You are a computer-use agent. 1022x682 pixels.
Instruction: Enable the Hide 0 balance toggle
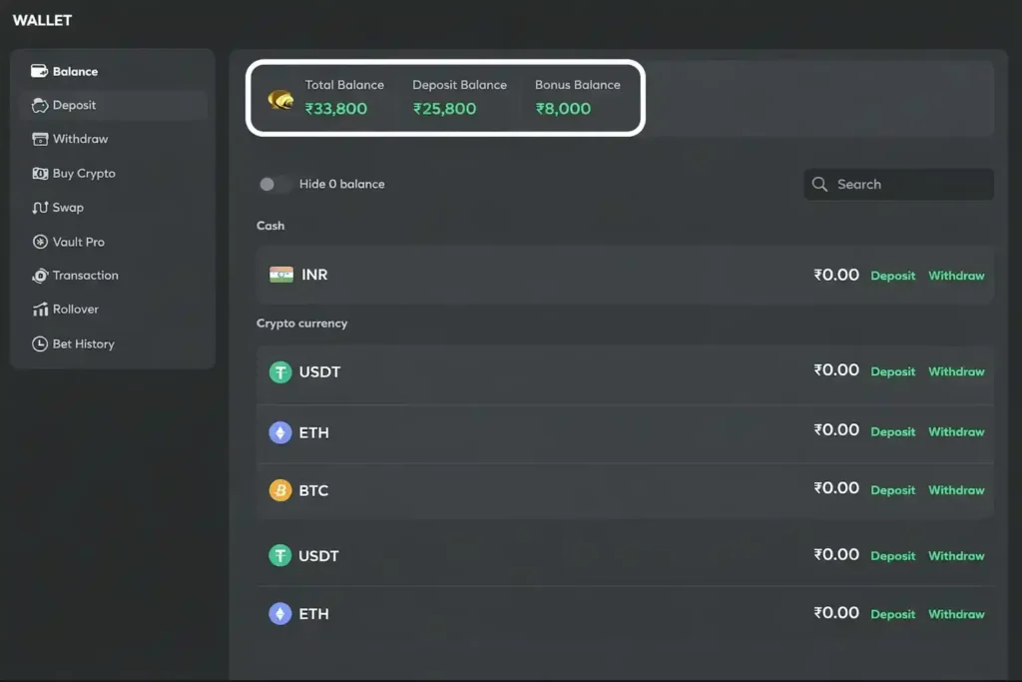(x=269, y=184)
